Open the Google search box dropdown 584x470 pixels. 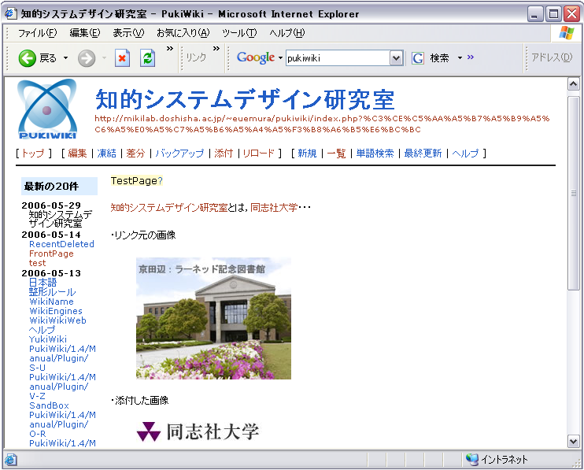click(397, 58)
